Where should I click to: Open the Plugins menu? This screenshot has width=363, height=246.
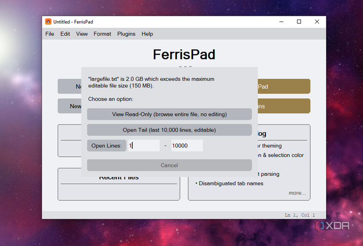pos(126,34)
